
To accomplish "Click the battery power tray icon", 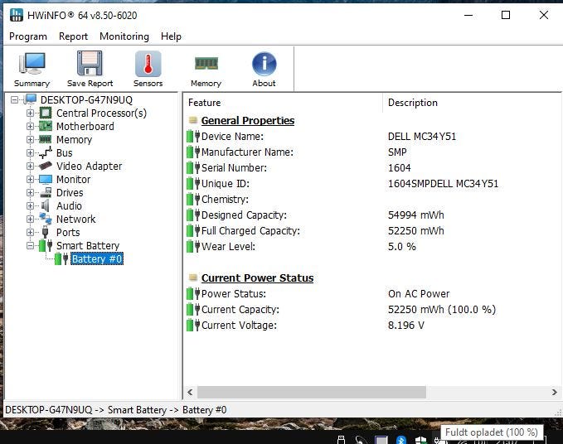I will (439, 441).
